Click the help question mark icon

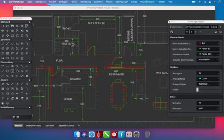tap(220, 27)
